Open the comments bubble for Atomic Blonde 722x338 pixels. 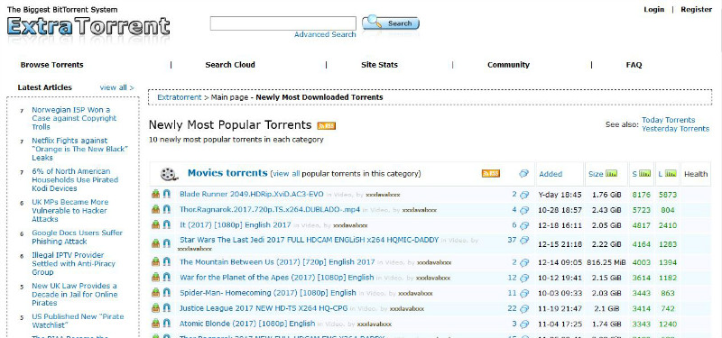click(524, 324)
